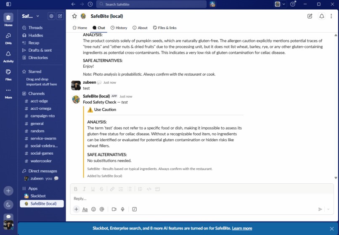Open More in the left rail

[8, 93]
